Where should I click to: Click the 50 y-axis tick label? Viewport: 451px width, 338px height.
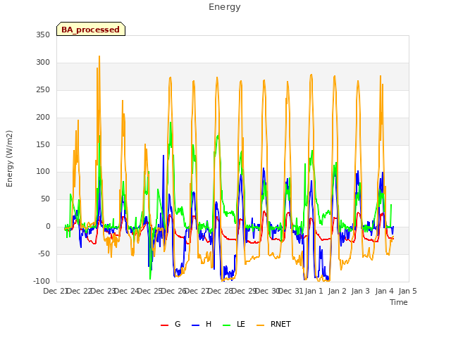[x=45, y=199]
